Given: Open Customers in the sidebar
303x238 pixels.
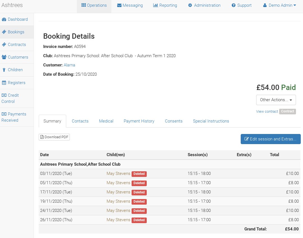Looking at the screenshot, I should click(17, 57).
